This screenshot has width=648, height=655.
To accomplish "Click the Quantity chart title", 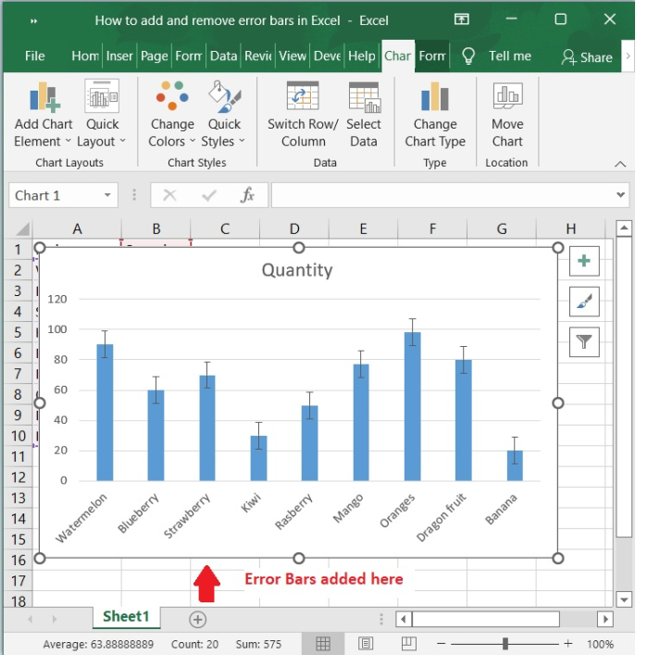I will (297, 270).
